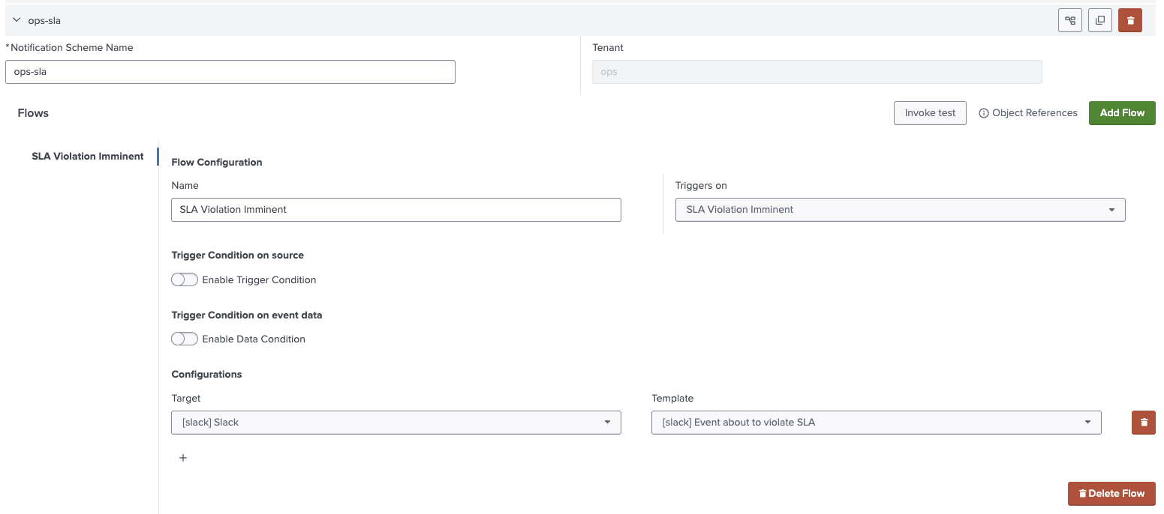Select the SLA Violation Imminent flow tab
Image resolution: width=1164 pixels, height=514 pixels.
pyautogui.click(x=88, y=157)
